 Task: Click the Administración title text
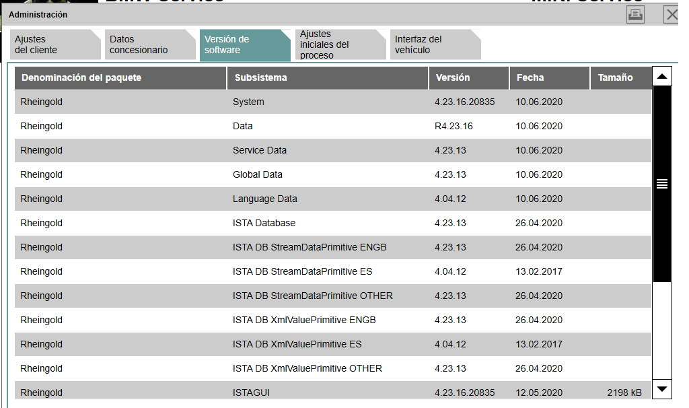click(38, 15)
